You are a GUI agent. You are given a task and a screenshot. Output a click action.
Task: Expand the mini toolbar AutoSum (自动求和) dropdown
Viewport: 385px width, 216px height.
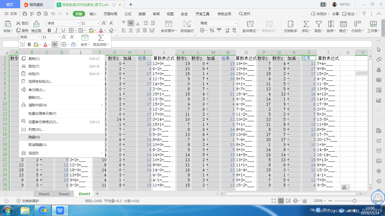coord(108,45)
